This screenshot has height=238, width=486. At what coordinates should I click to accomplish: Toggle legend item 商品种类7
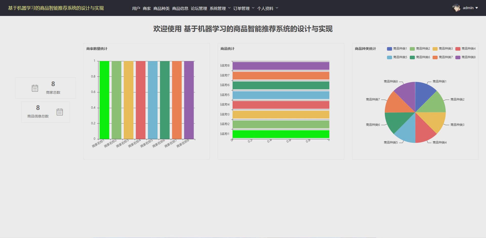(x=442, y=57)
